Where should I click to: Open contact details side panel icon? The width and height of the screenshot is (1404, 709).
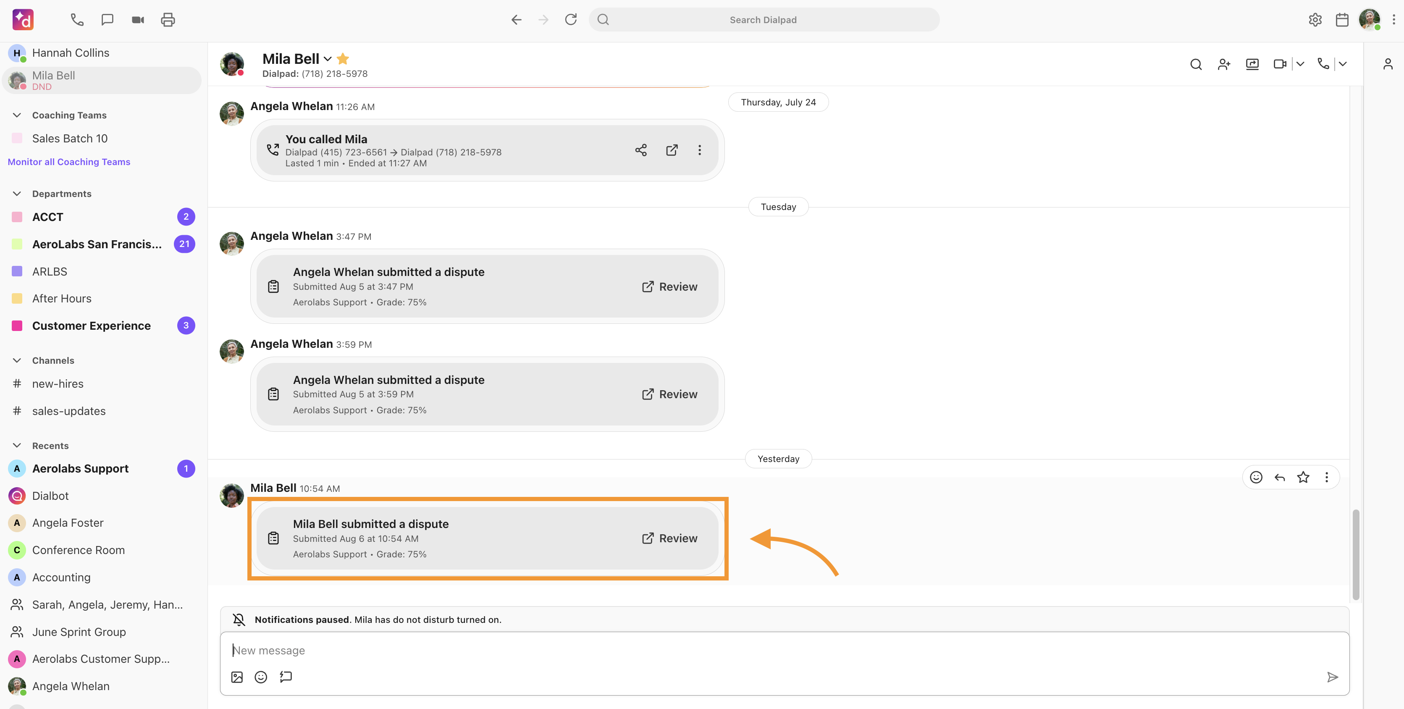pos(1388,64)
